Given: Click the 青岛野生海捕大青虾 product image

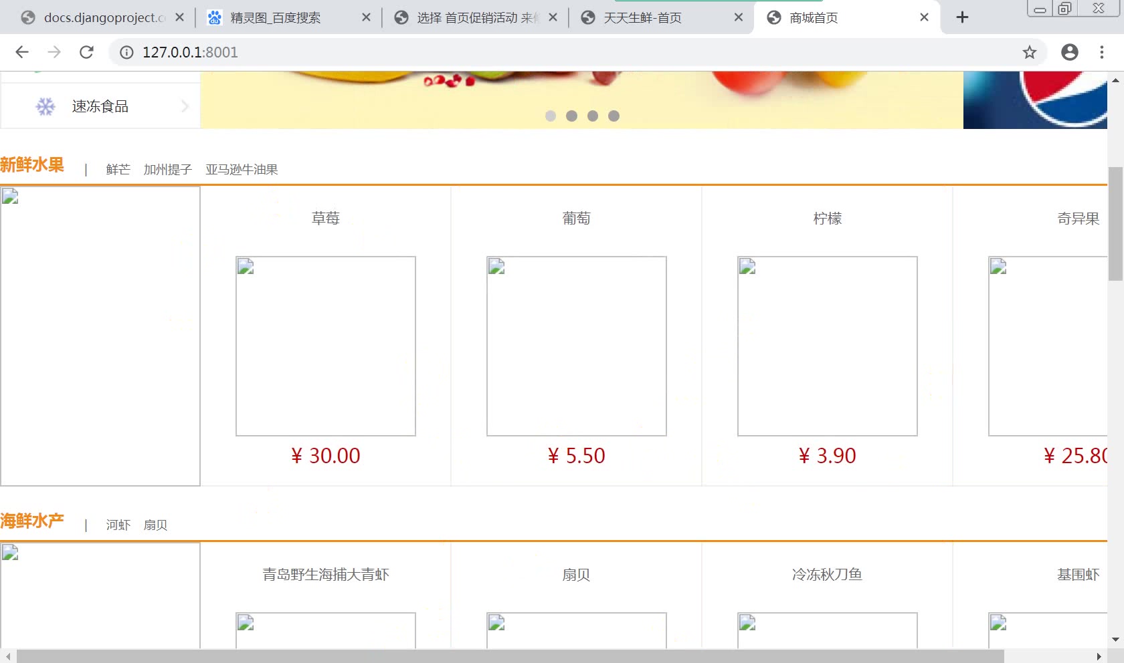Looking at the screenshot, I should 326,630.
